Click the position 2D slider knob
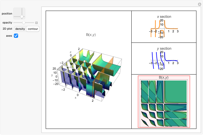This screenshot has height=135, width=203. 21,16
